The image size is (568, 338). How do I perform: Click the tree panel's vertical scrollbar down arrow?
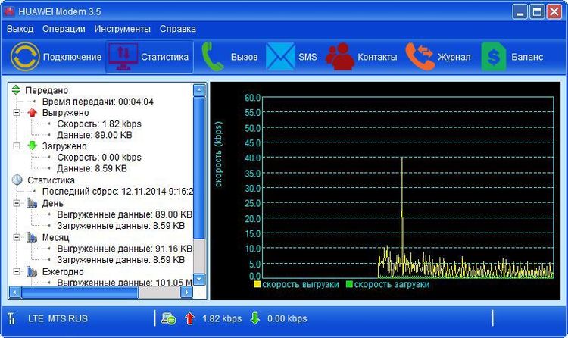(199, 279)
